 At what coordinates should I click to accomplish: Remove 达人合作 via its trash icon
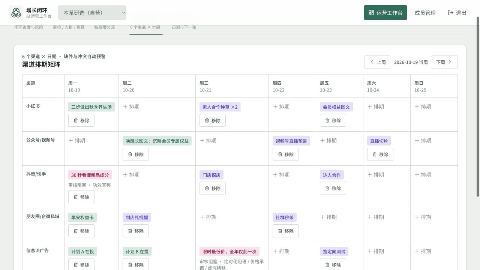pos(327,189)
